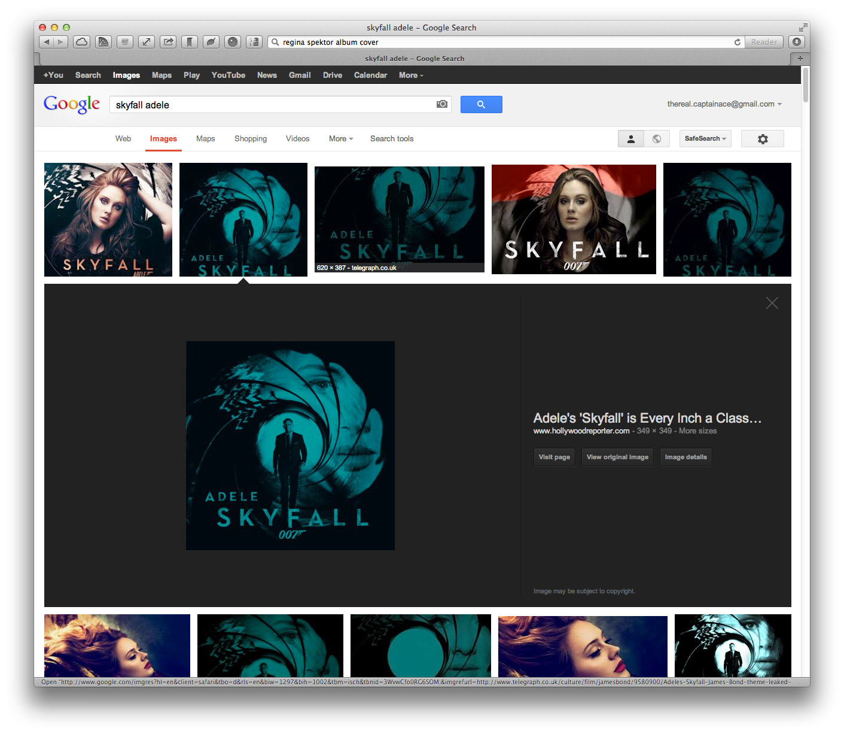Open the Search tools options

(392, 139)
